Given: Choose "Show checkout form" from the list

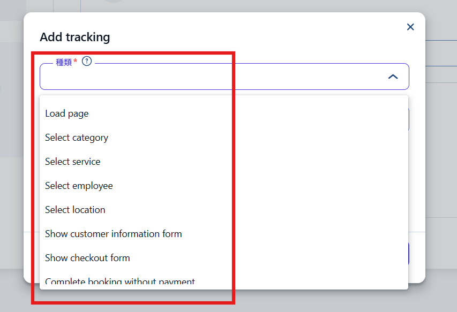Looking at the screenshot, I should point(87,258).
